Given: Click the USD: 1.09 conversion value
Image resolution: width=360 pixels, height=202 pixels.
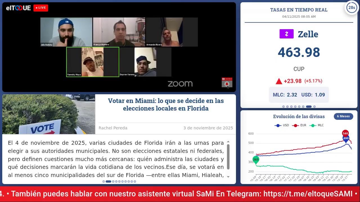Looking at the screenshot, I should (x=313, y=95).
